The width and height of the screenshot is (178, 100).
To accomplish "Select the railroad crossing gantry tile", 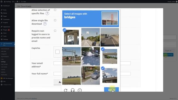I will pos(71,56).
